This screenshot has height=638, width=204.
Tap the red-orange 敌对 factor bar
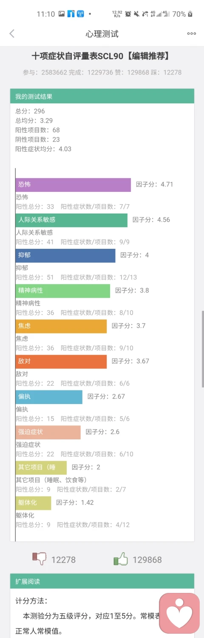click(61, 361)
